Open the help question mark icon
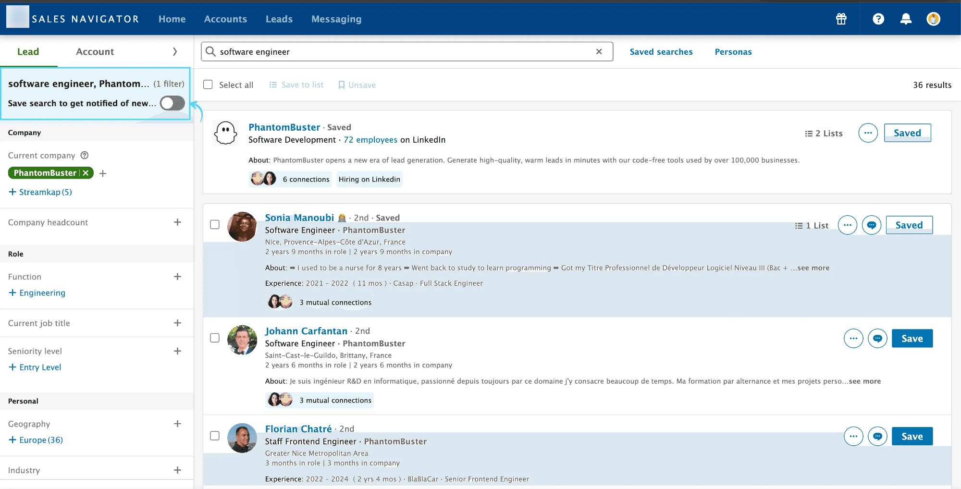Image resolution: width=961 pixels, height=489 pixels. 878,19
